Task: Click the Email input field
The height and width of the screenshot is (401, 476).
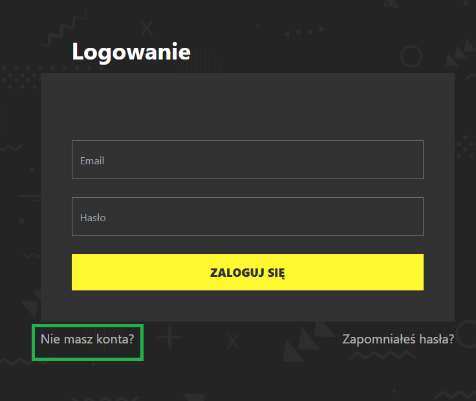Action: coord(248,160)
